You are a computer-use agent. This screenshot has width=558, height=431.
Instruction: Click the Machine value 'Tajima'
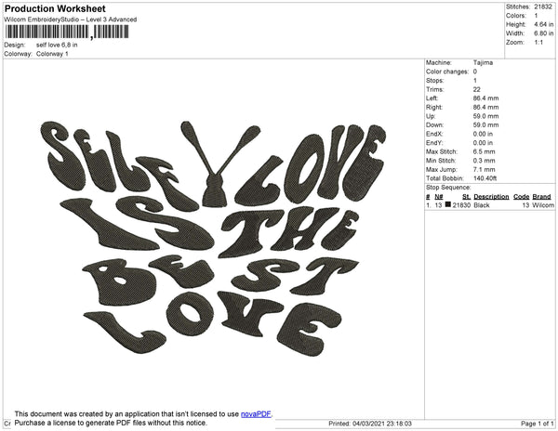tap(483, 62)
